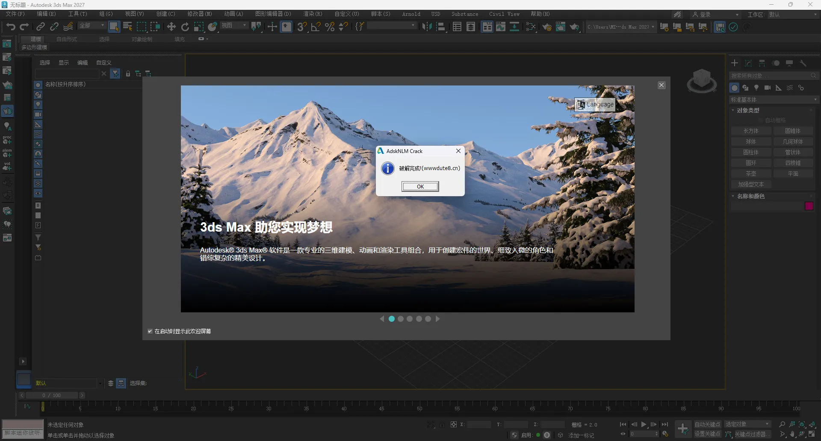Viewport: 821px width, 441px height.
Task: Toggle scene explorer lock icon
Action: click(x=128, y=74)
